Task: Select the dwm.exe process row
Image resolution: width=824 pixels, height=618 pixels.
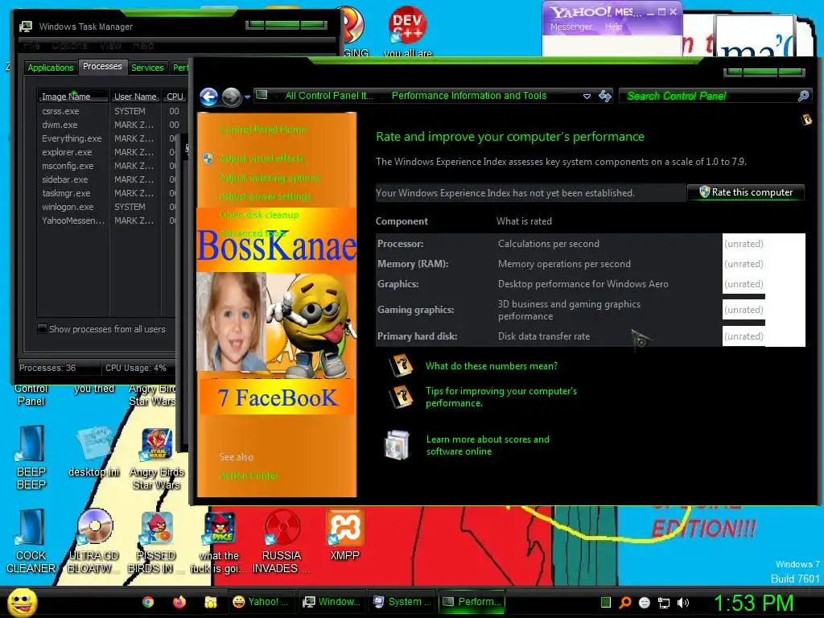Action: click(109, 125)
